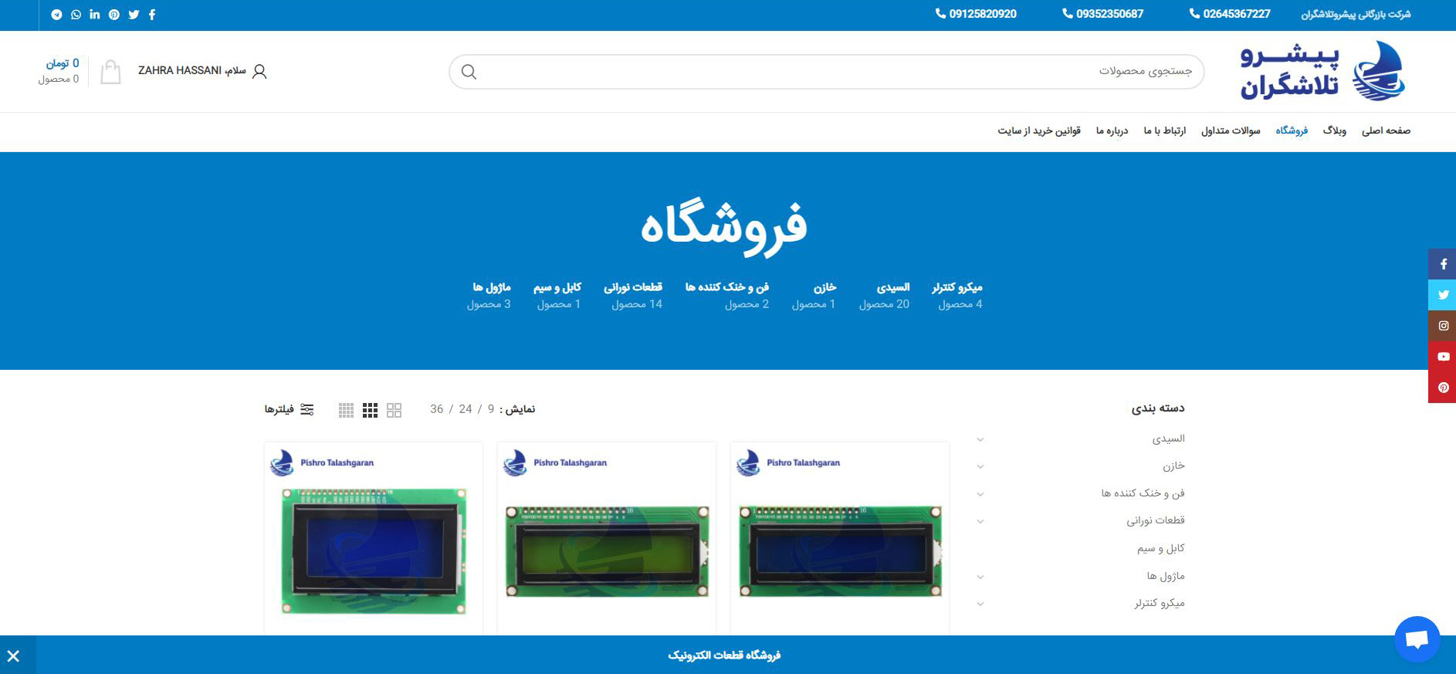The width and height of the screenshot is (1456, 674).
Task: Close the bottom blue banner
Action: tap(14, 656)
